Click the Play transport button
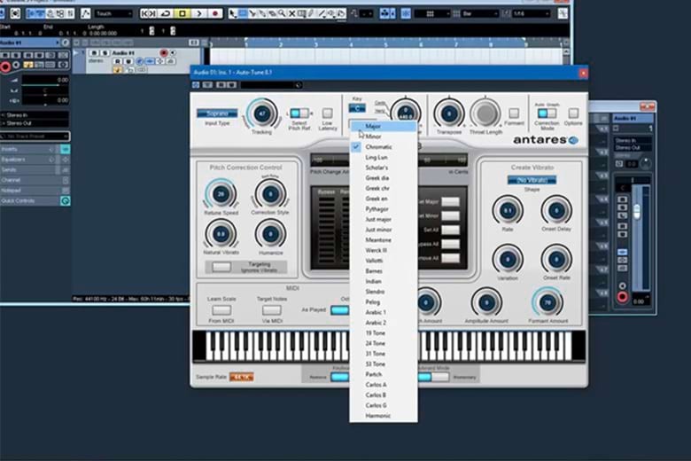The image size is (691, 461). click(x=198, y=13)
